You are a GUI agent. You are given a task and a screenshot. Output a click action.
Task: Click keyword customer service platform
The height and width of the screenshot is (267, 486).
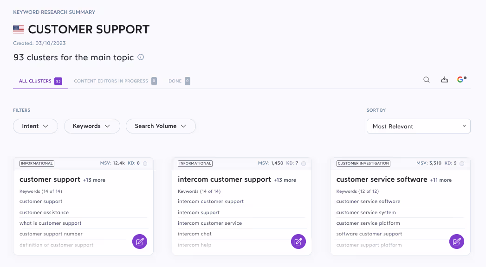(368, 223)
